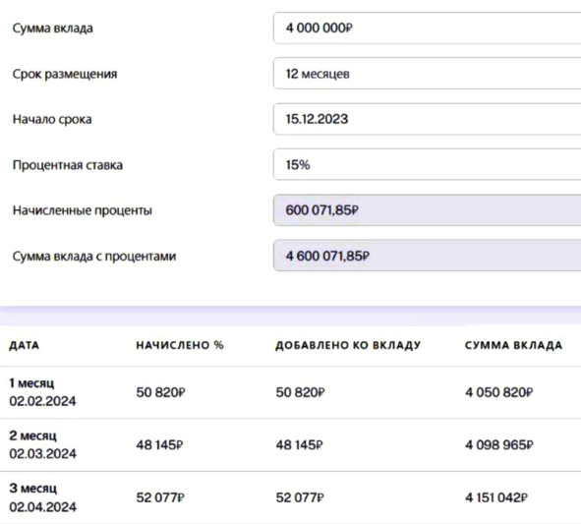Screen dimensions: 581x524
Task: Click the 4 098 965₽ deposit total
Action: tap(498, 445)
